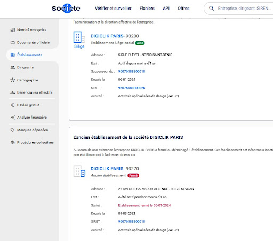Viewport: 273px width, 241px height.
Task: Open Analyse financière section
Action: (32, 118)
